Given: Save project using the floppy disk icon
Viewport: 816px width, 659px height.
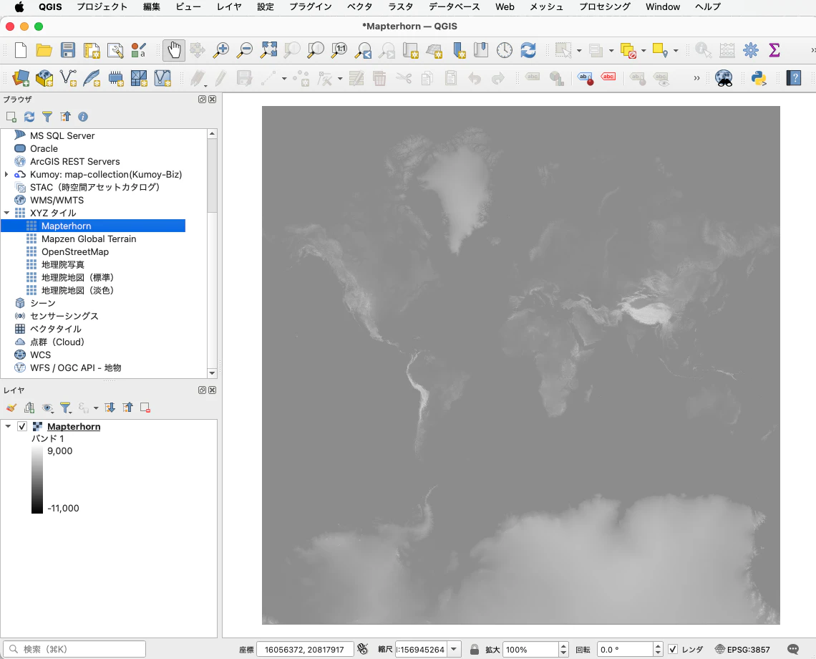Looking at the screenshot, I should [68, 51].
